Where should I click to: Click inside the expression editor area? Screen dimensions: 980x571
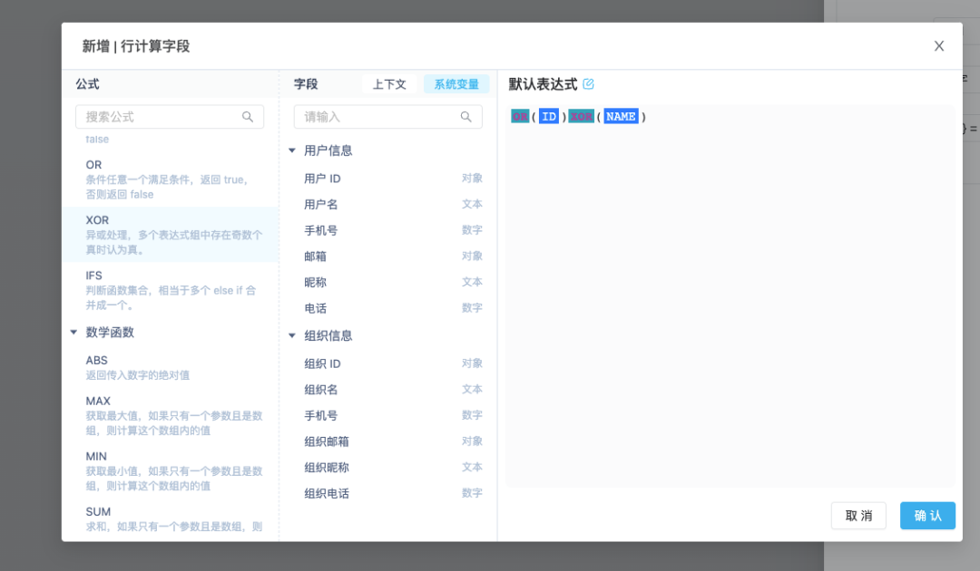pyautogui.click(x=730, y=296)
